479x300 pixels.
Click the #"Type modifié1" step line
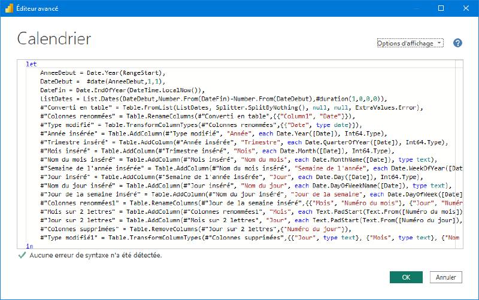[250, 238]
